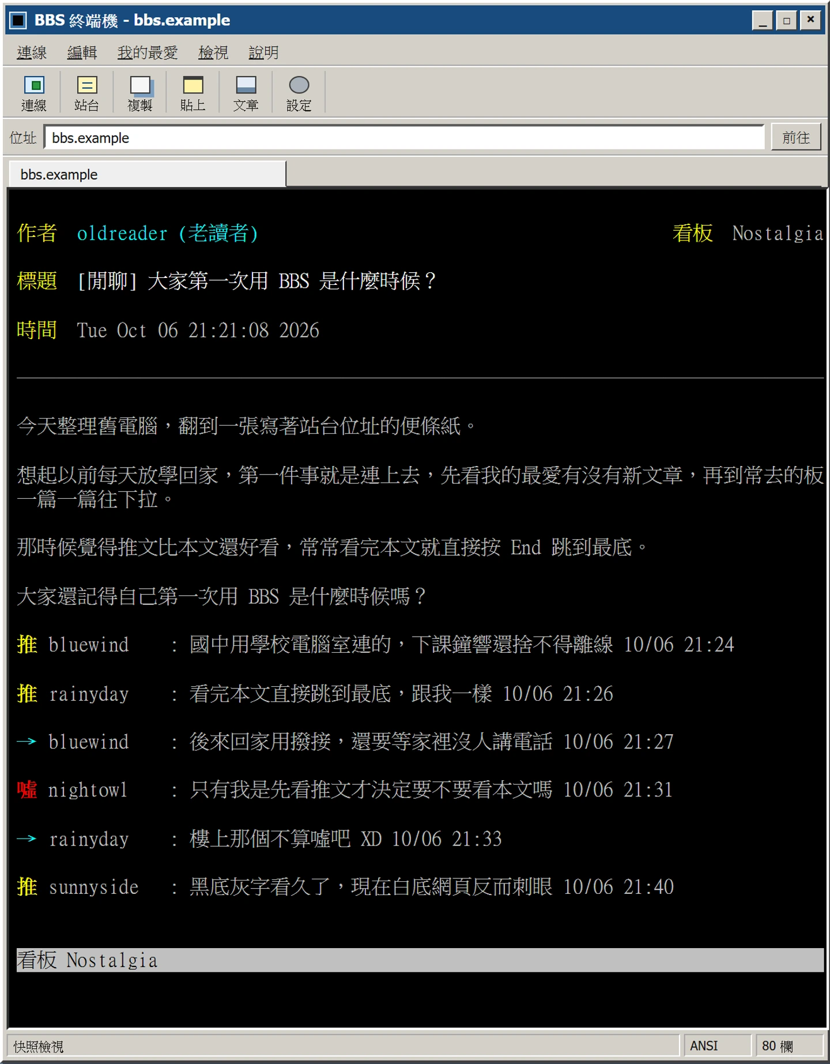The height and width of the screenshot is (1064, 830).
Task: Click rainyday's push comment at 21:26
Action: (315, 693)
